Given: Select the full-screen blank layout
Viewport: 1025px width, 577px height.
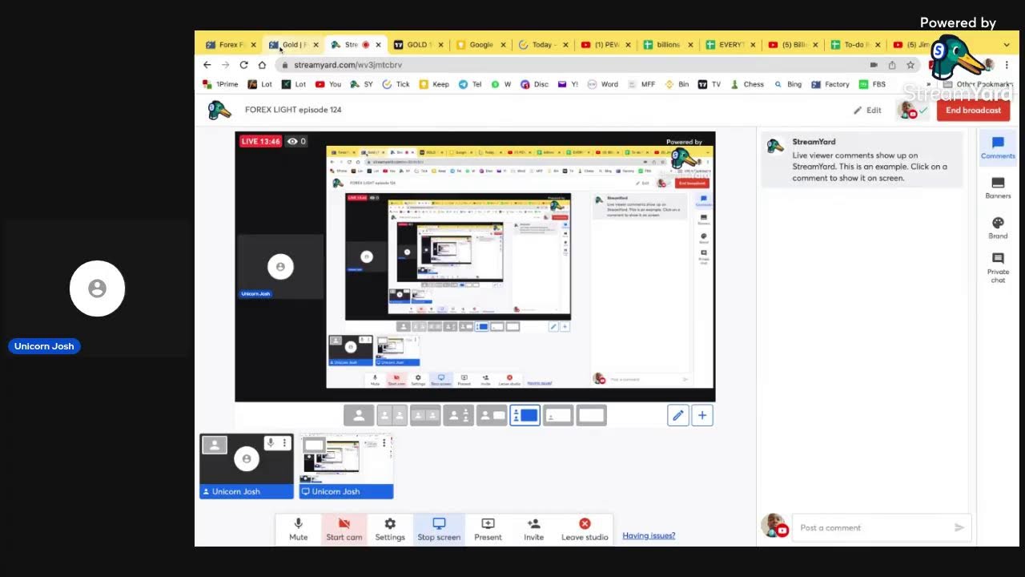Looking at the screenshot, I should point(592,415).
